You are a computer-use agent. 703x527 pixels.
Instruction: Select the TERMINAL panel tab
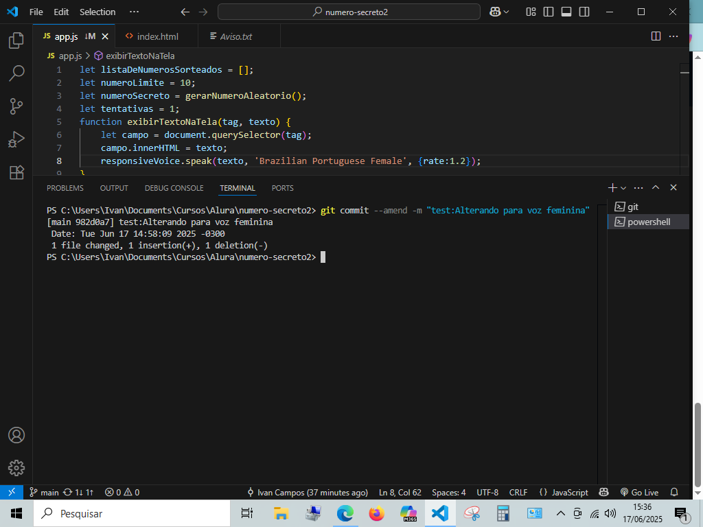point(237,188)
